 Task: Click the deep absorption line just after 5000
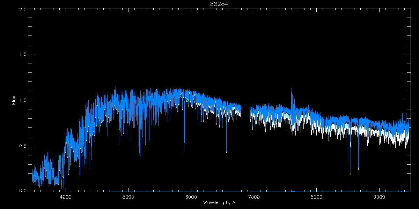140,150
